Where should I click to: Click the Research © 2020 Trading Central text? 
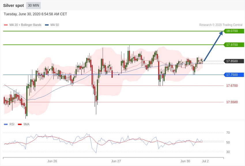(221, 25)
